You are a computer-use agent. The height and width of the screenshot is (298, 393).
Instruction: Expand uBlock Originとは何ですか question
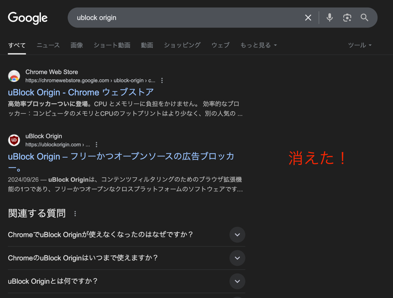tap(237, 281)
